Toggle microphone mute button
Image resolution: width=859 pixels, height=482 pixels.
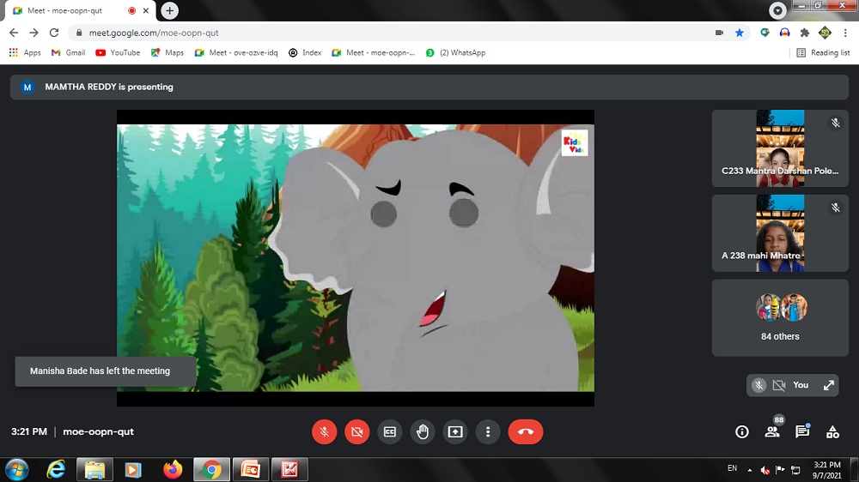[x=324, y=431]
